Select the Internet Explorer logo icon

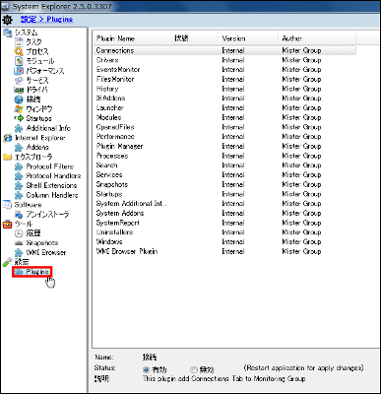click(7, 138)
